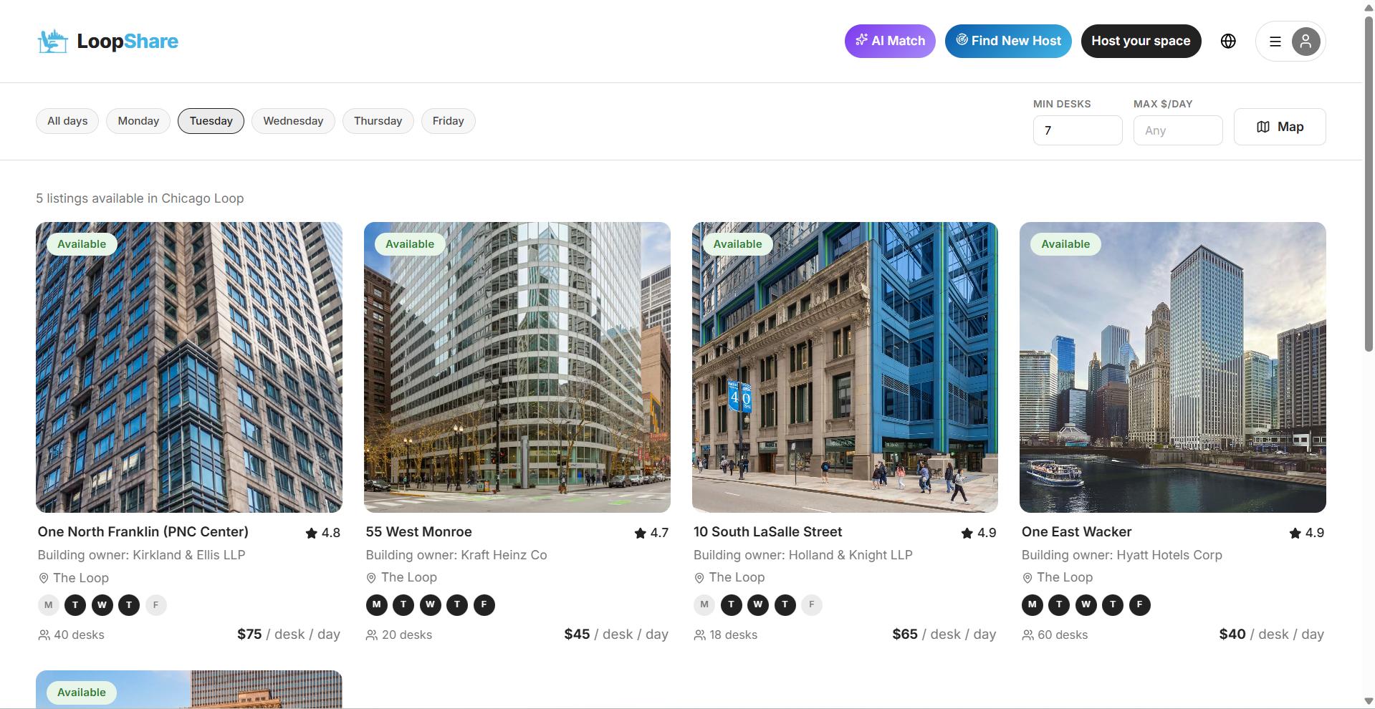Open 55 West Monroe building photo

tap(517, 367)
